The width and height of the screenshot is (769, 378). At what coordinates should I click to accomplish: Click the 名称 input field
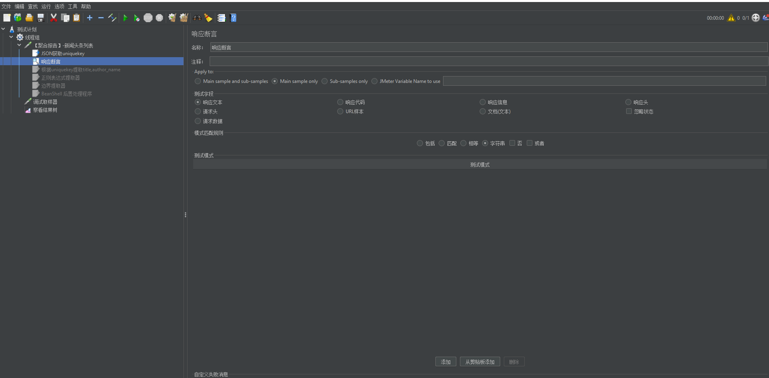[489, 48]
